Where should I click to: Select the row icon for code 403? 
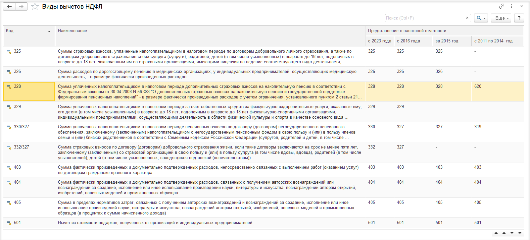pyautogui.click(x=9, y=168)
